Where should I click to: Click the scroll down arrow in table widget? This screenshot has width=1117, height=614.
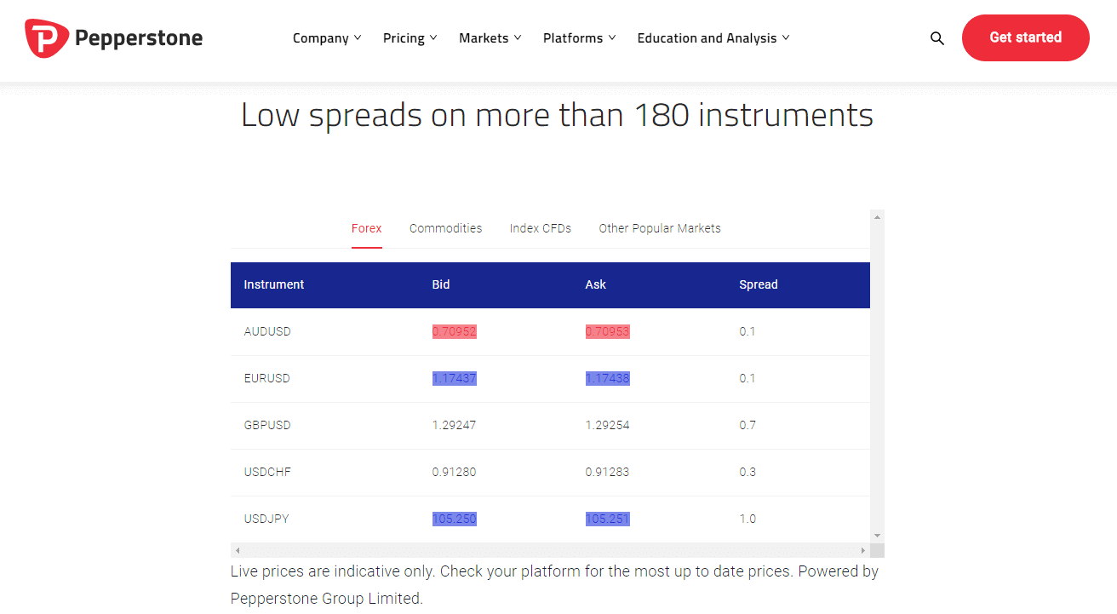pos(877,536)
